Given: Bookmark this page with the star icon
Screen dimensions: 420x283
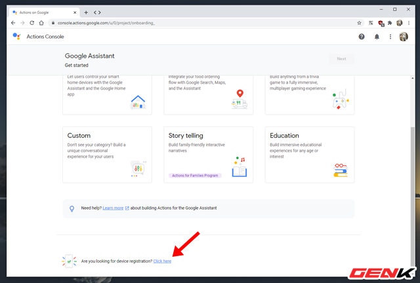Looking at the screenshot, I should (359, 23).
